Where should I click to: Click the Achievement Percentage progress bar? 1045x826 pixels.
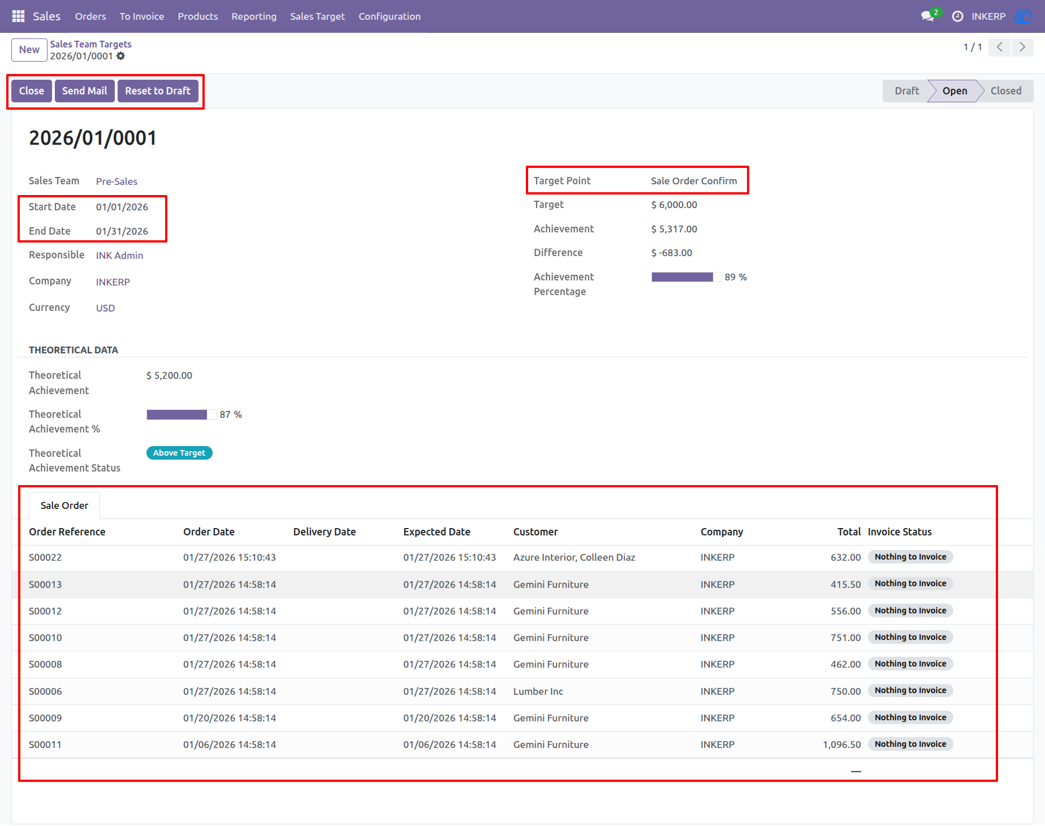686,277
